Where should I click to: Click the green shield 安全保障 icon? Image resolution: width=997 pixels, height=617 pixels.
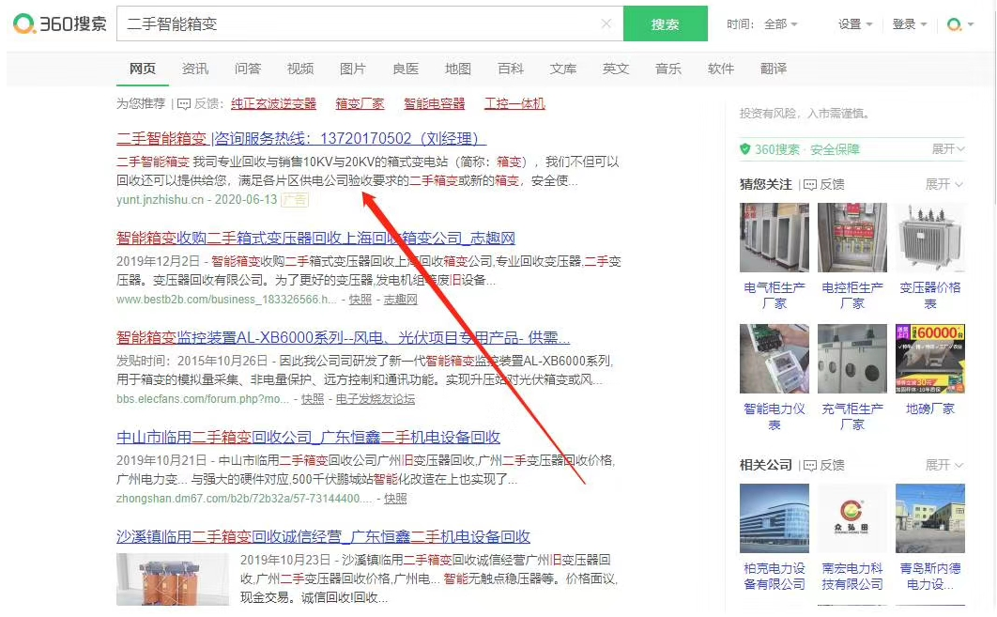tap(745, 148)
